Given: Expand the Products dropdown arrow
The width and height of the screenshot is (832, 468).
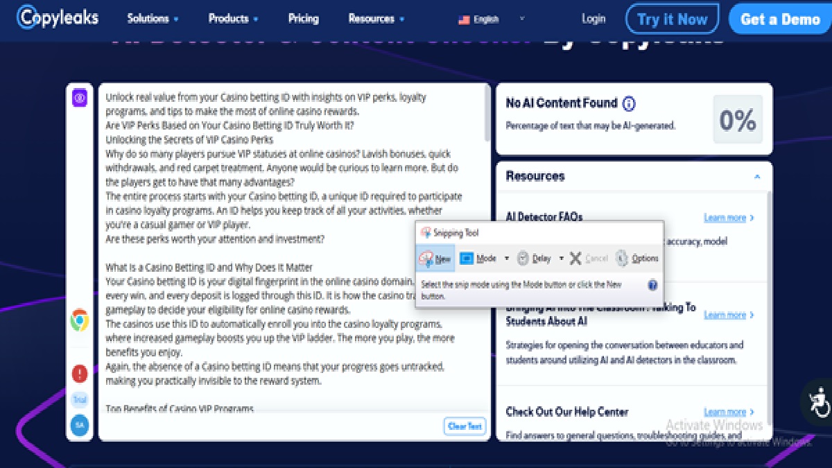Looking at the screenshot, I should (x=256, y=19).
